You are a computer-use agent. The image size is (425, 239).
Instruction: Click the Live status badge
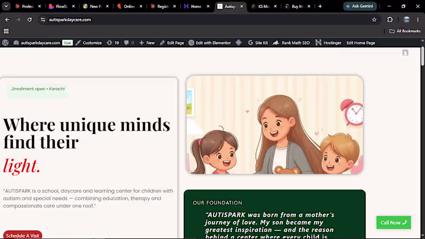(x=67, y=43)
